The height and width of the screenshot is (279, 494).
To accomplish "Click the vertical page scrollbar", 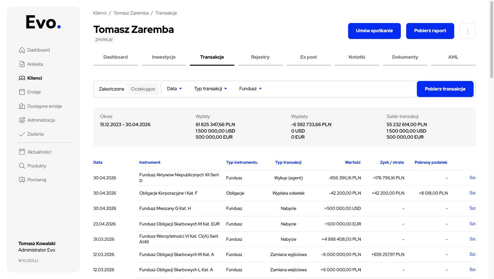I will pyautogui.click(x=492, y=40).
